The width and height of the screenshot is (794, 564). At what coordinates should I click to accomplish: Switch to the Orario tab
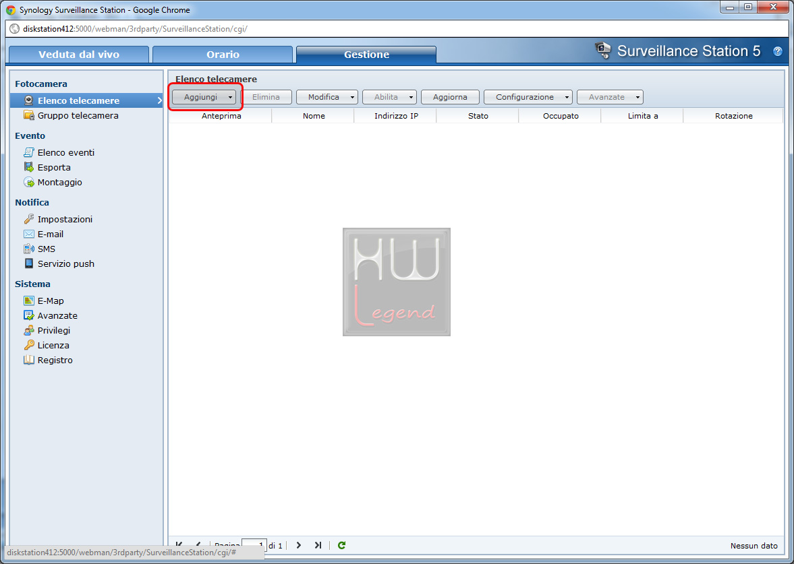point(223,55)
